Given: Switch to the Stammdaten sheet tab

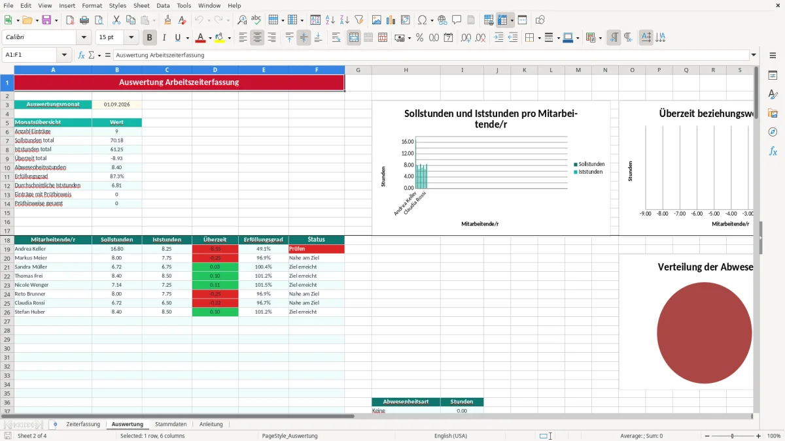Looking at the screenshot, I should (171, 424).
